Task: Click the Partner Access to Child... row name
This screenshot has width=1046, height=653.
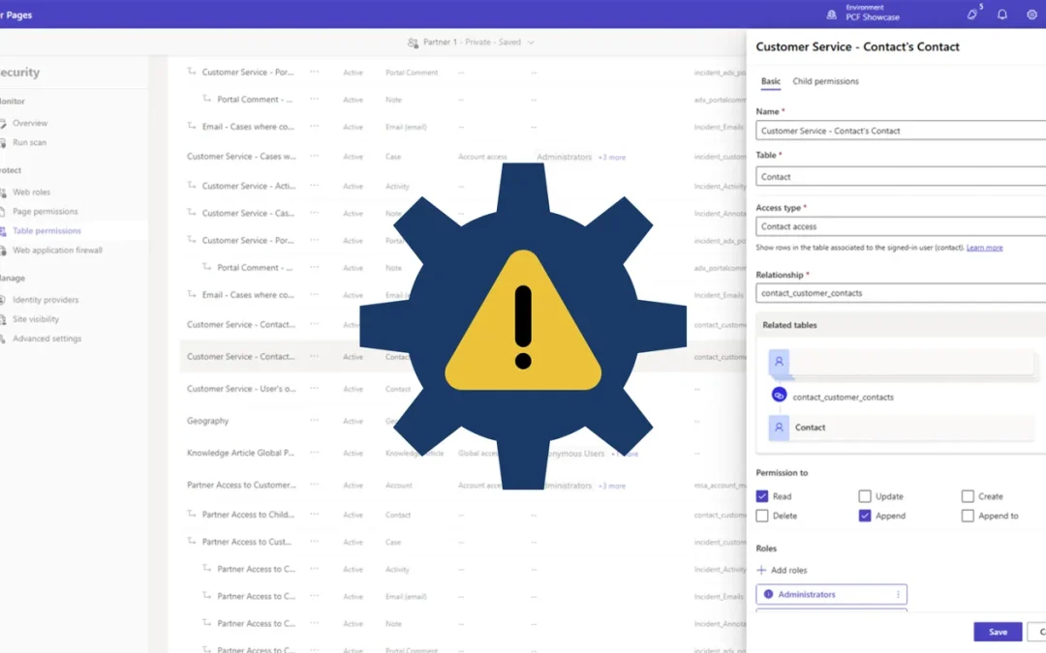Action: point(248,514)
